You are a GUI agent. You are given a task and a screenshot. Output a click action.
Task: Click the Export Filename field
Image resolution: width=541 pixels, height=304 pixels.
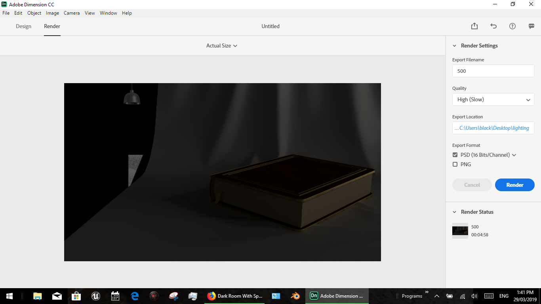pos(493,71)
